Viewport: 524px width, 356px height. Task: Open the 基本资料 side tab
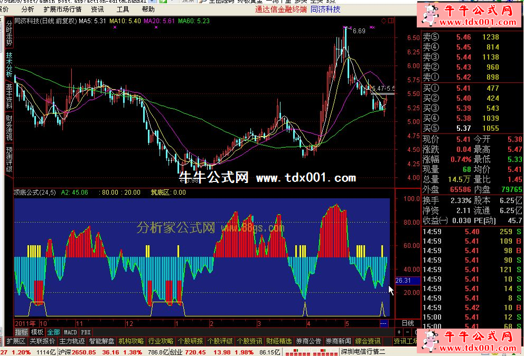(9, 97)
